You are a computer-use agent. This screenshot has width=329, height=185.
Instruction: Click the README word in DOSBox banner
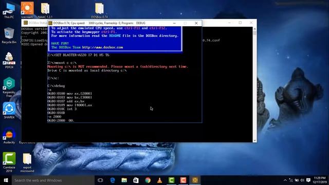[115, 36]
